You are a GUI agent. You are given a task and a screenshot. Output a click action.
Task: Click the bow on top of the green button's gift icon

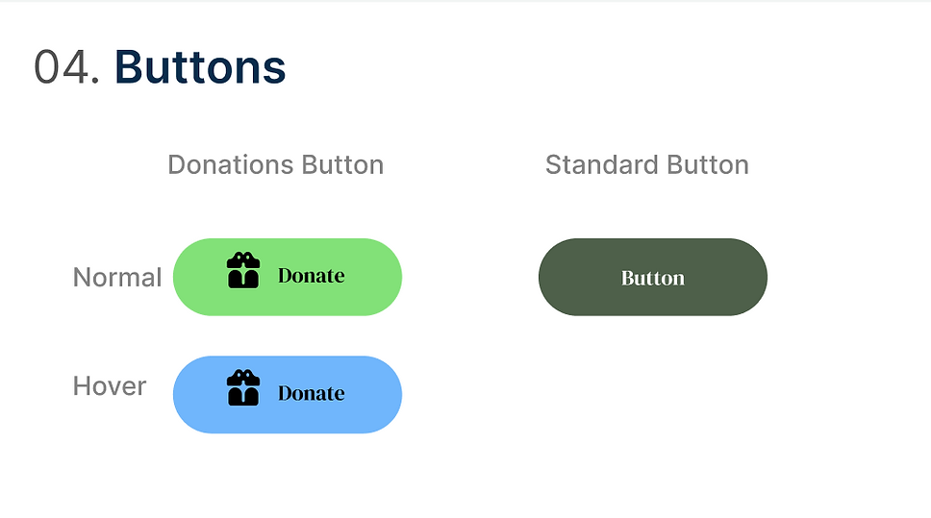pos(243,259)
